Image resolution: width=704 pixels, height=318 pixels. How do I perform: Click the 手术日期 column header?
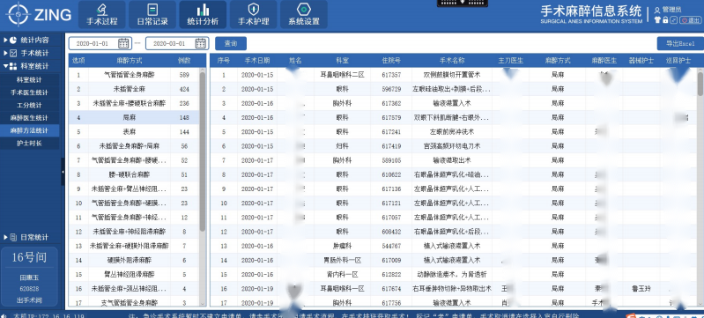click(x=257, y=60)
